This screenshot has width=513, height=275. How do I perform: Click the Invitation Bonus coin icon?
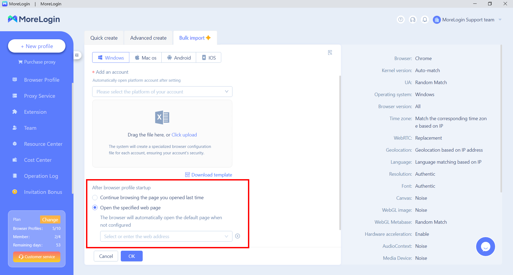pyautogui.click(x=15, y=192)
